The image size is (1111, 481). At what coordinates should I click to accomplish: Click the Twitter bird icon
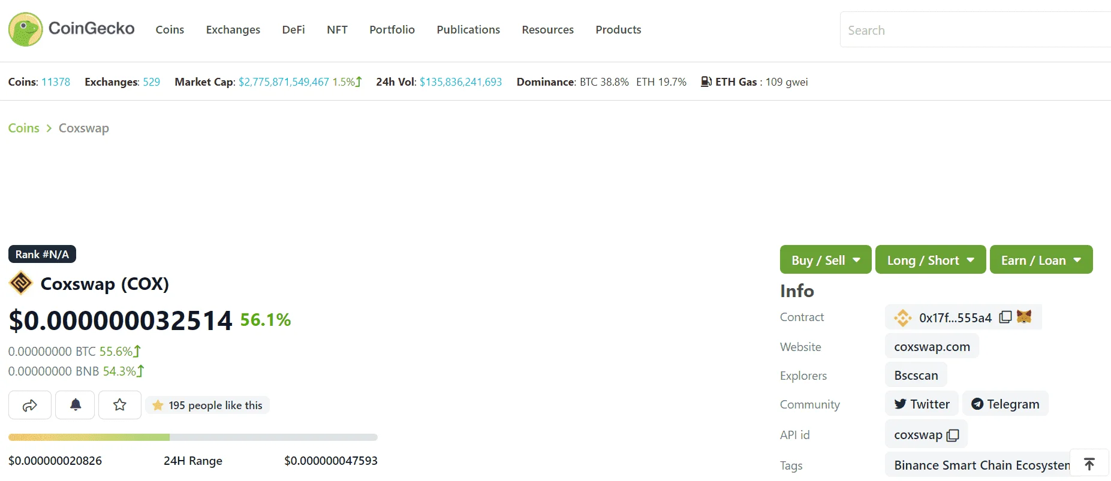click(x=900, y=404)
